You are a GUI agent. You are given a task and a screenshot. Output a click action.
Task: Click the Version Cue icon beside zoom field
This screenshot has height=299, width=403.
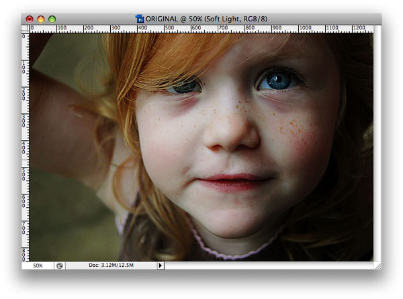coord(60,265)
